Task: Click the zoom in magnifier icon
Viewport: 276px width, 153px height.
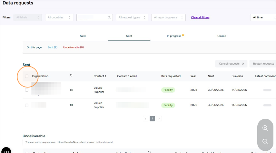Action: pyautogui.click(x=265, y=128)
